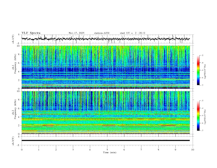Click the "start UT = 2:20:0" text

132,33
